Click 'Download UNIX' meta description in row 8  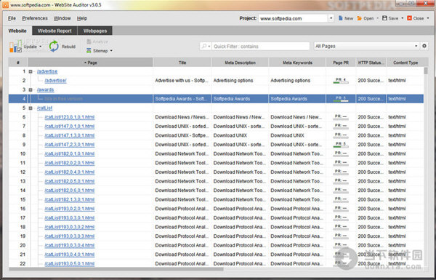[x=230, y=135]
